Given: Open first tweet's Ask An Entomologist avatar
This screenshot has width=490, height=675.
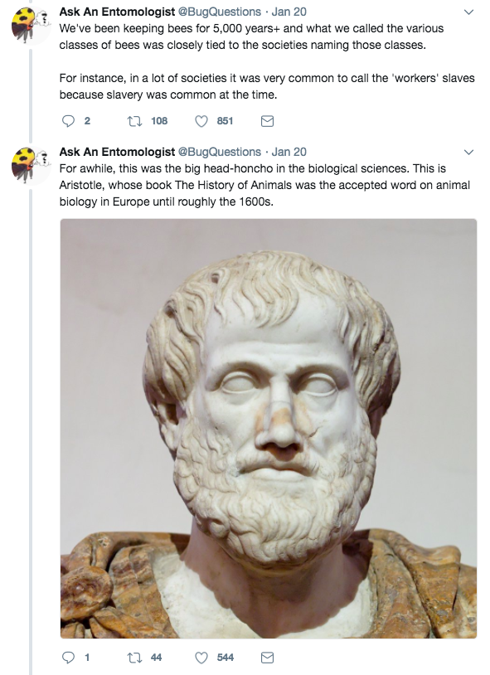Looking at the screenshot, I should click(x=31, y=26).
